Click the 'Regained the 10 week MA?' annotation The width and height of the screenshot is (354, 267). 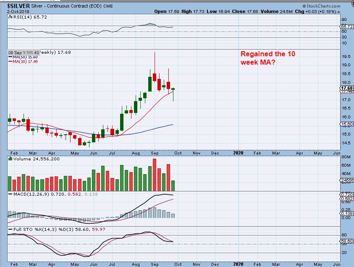coord(268,58)
